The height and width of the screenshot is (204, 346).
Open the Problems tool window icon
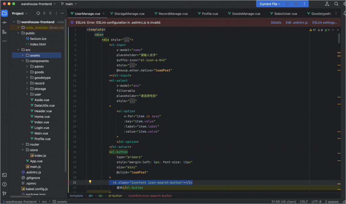tap(4, 184)
